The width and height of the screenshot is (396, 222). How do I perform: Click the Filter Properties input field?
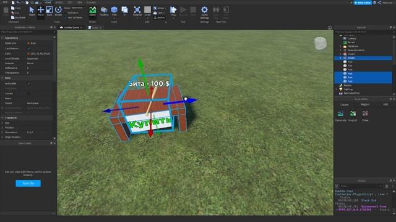coord(27,32)
